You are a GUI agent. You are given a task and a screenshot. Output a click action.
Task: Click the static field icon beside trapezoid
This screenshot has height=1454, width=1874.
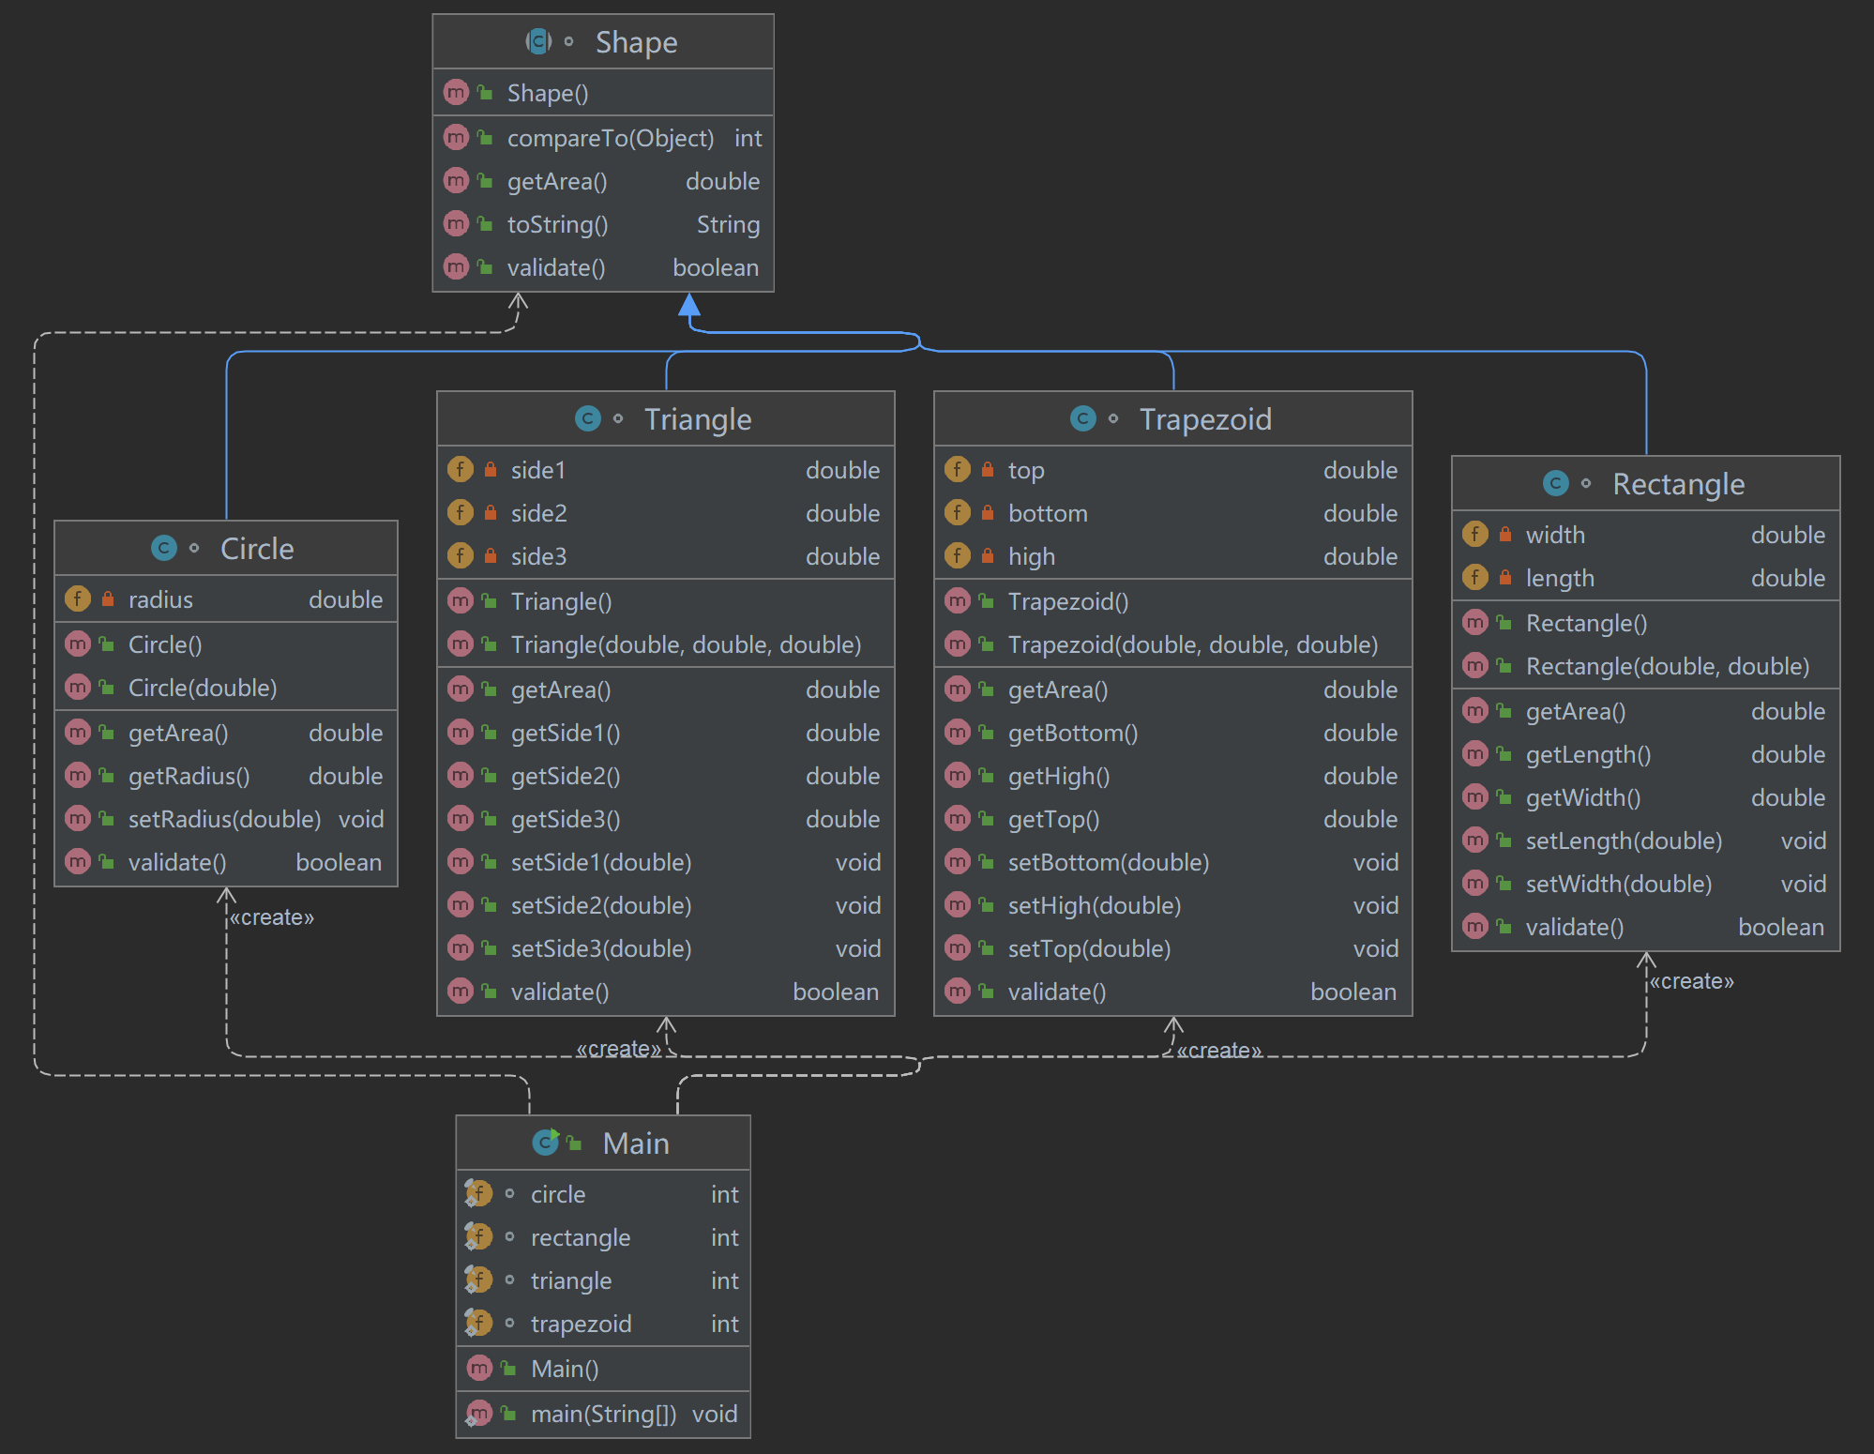pyautogui.click(x=478, y=1324)
